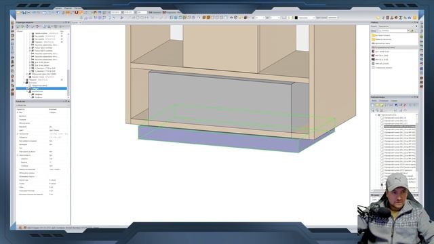Open the top combo box in right library panel
The image size is (434, 244).
398,26
